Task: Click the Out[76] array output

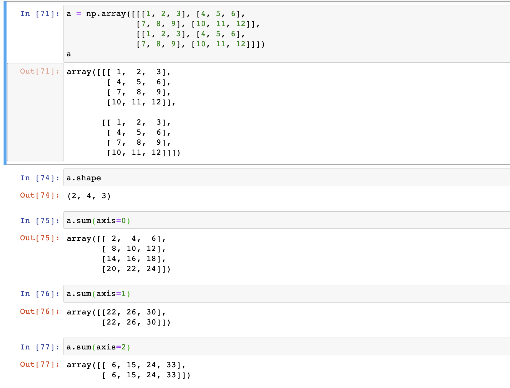Action: pyautogui.click(x=119, y=317)
